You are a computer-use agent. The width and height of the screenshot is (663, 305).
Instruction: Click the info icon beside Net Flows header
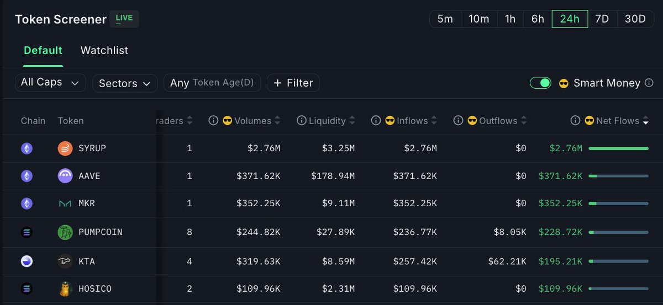pyautogui.click(x=575, y=120)
